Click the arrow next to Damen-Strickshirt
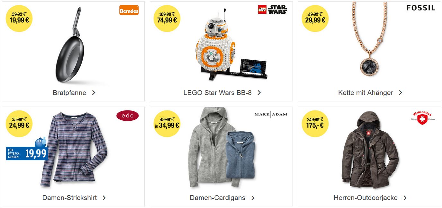The height and width of the screenshot is (208, 442). pos(104,198)
